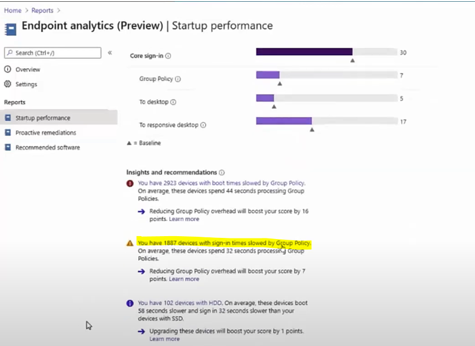The width and height of the screenshot is (475, 346).
Task: Collapse the sidebar with the double chevron
Action: (110, 53)
